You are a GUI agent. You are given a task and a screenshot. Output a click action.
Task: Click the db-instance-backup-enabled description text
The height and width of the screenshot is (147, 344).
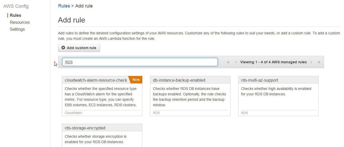(189, 97)
